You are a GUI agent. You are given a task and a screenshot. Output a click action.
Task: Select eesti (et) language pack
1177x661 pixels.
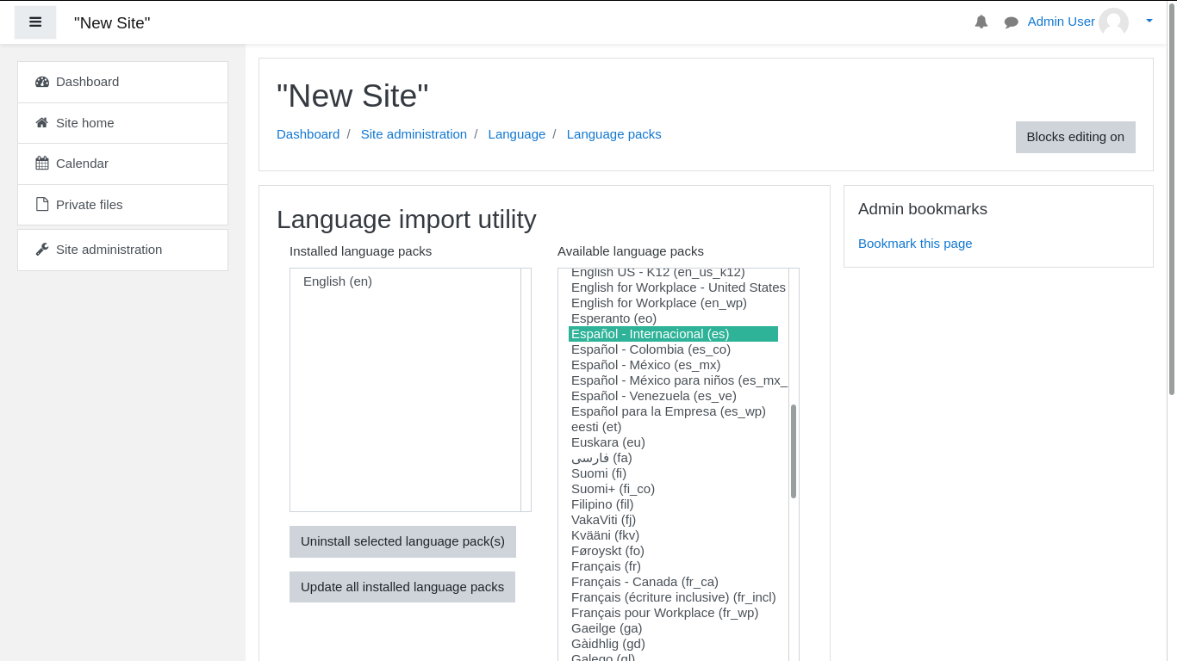pos(673,427)
